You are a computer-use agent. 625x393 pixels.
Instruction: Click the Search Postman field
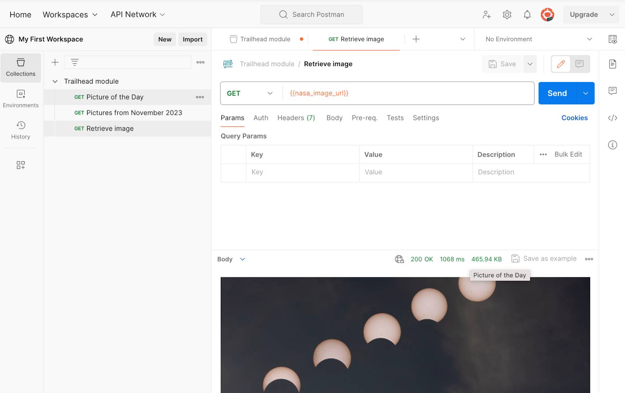(312, 14)
